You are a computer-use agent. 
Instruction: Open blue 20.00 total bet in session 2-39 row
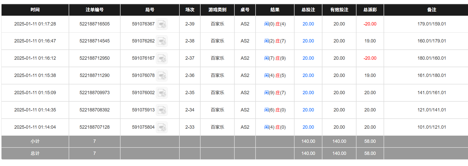[308, 24]
